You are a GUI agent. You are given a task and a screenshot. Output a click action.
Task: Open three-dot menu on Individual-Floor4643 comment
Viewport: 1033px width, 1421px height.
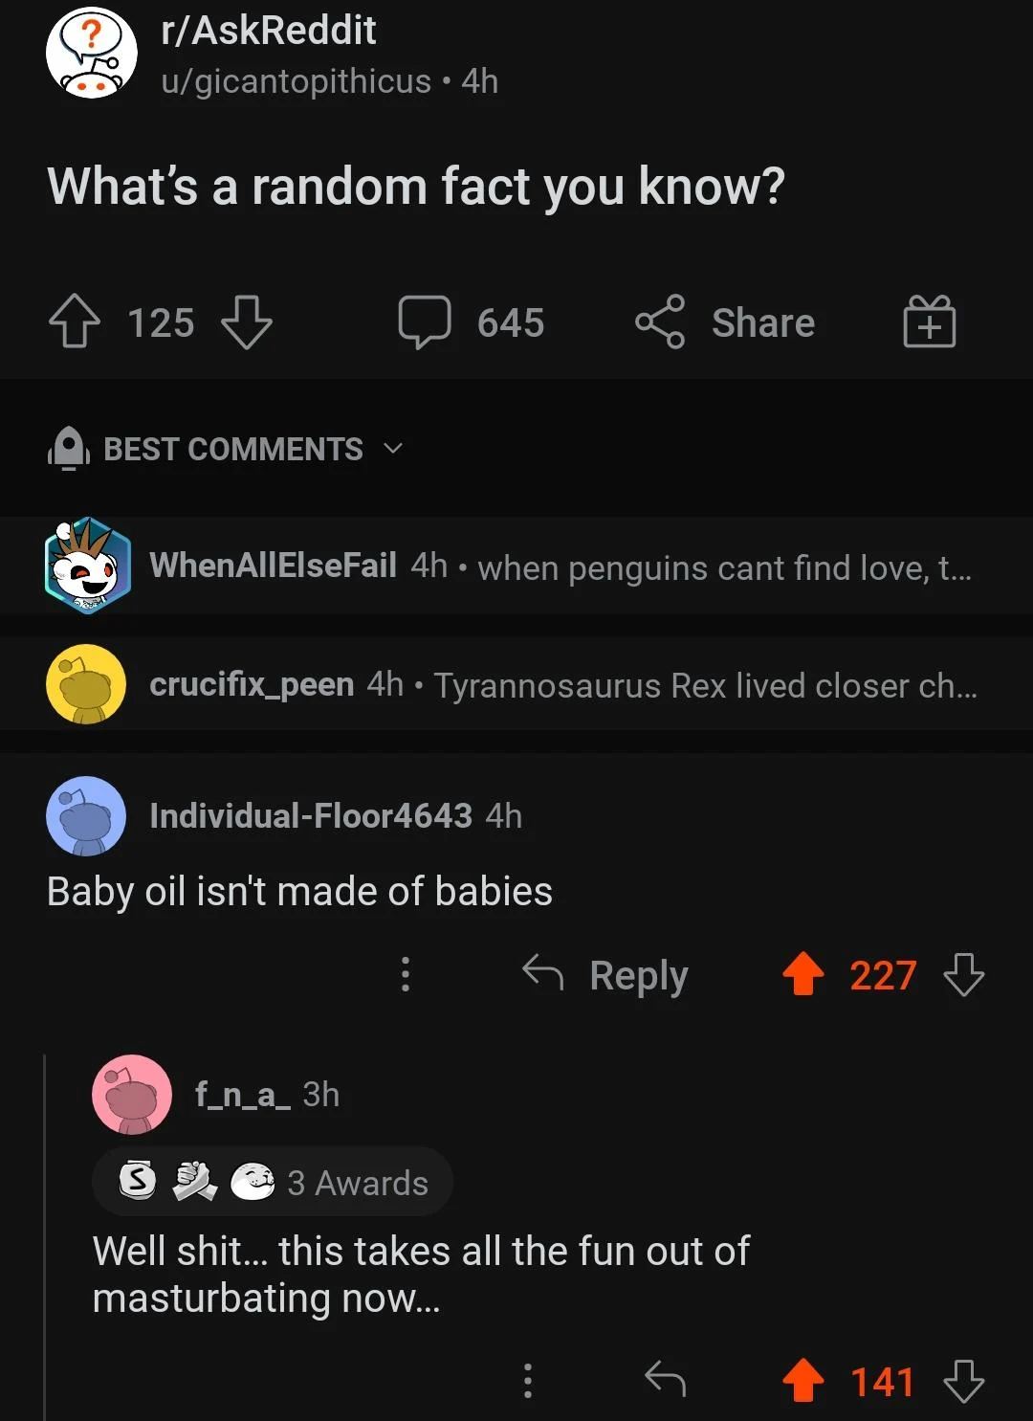[406, 974]
